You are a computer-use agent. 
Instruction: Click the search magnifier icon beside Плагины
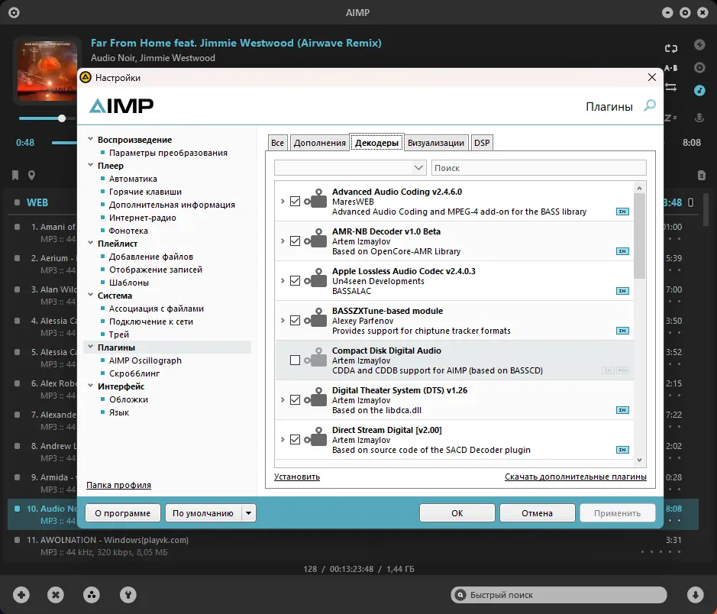(x=650, y=105)
